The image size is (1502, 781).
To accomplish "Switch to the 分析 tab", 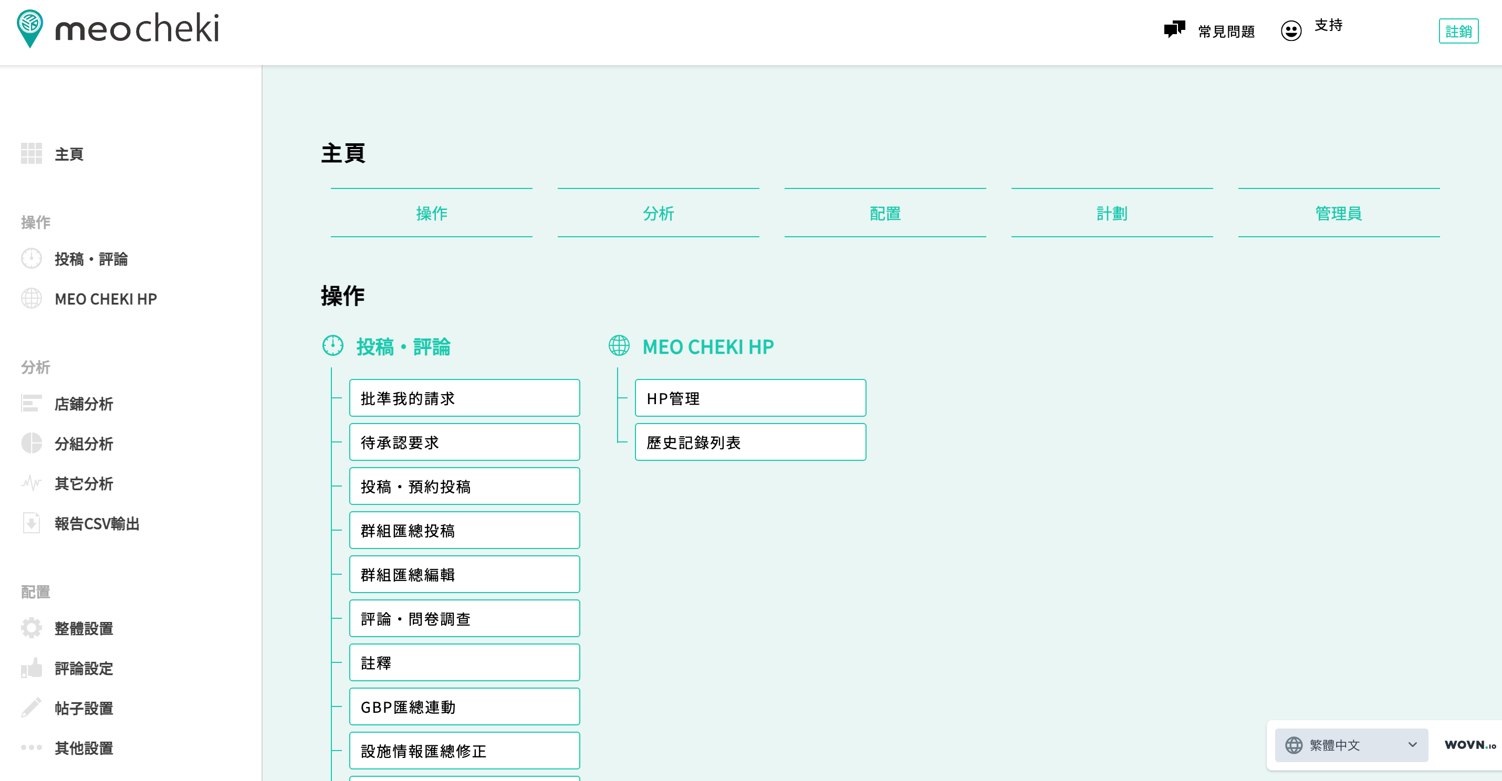I will coord(658,213).
